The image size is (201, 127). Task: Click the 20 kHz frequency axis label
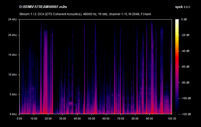tap(13, 35)
